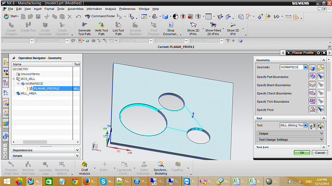
Task: Expand Tool Change Settings section
Action: click(290, 140)
